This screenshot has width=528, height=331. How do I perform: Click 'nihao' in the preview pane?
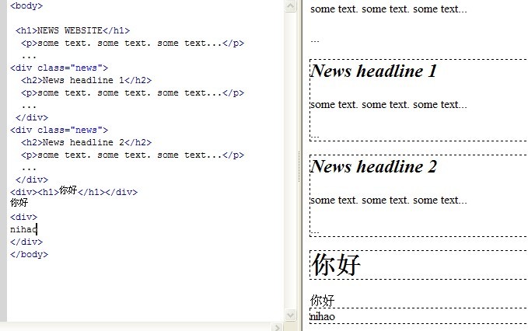tap(322, 316)
